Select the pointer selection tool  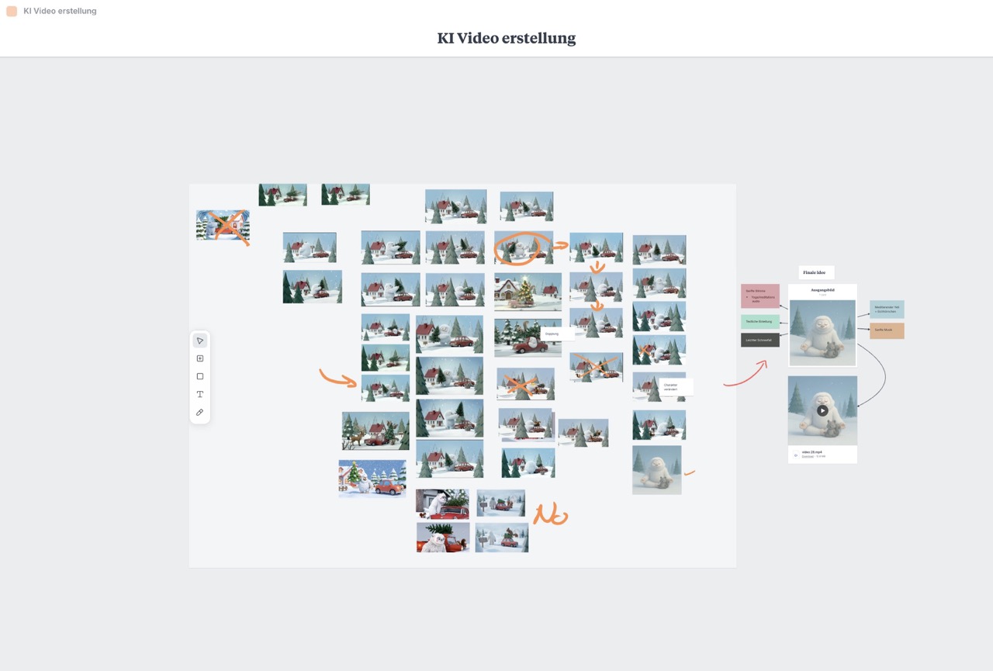pos(199,341)
